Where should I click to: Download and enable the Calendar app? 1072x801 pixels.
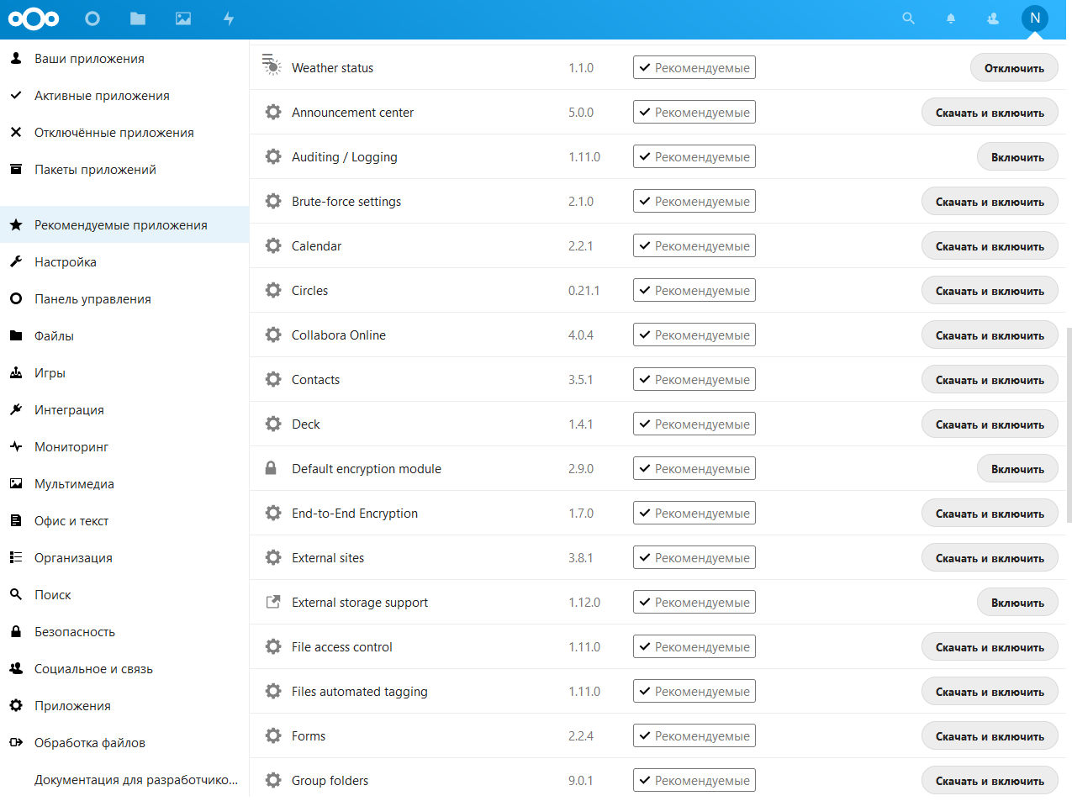click(990, 246)
